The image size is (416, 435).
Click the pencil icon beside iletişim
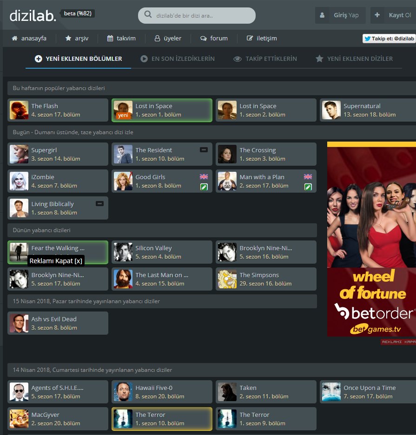pos(250,38)
